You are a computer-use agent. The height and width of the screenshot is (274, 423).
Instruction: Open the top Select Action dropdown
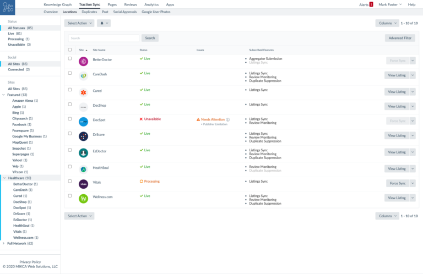point(79,23)
